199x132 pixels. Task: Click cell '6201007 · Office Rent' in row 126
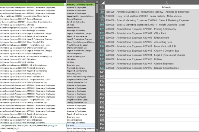152,33
